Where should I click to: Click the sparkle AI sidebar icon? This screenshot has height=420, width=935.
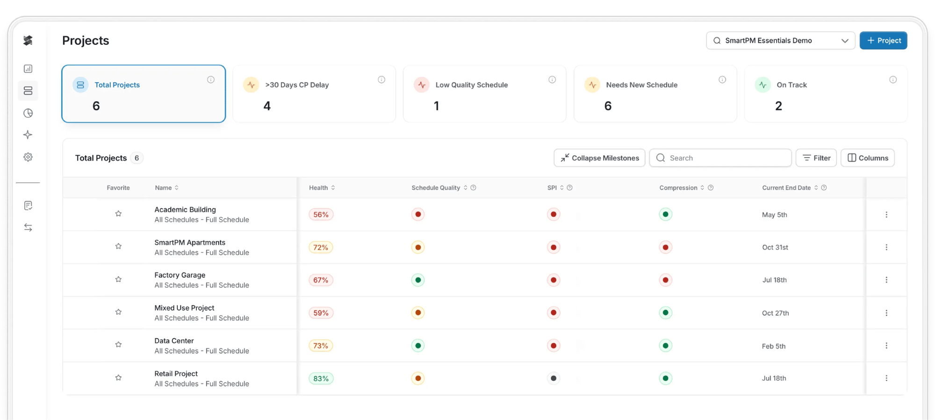[x=28, y=135]
